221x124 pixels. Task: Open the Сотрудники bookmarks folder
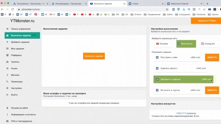[x=183, y=14]
